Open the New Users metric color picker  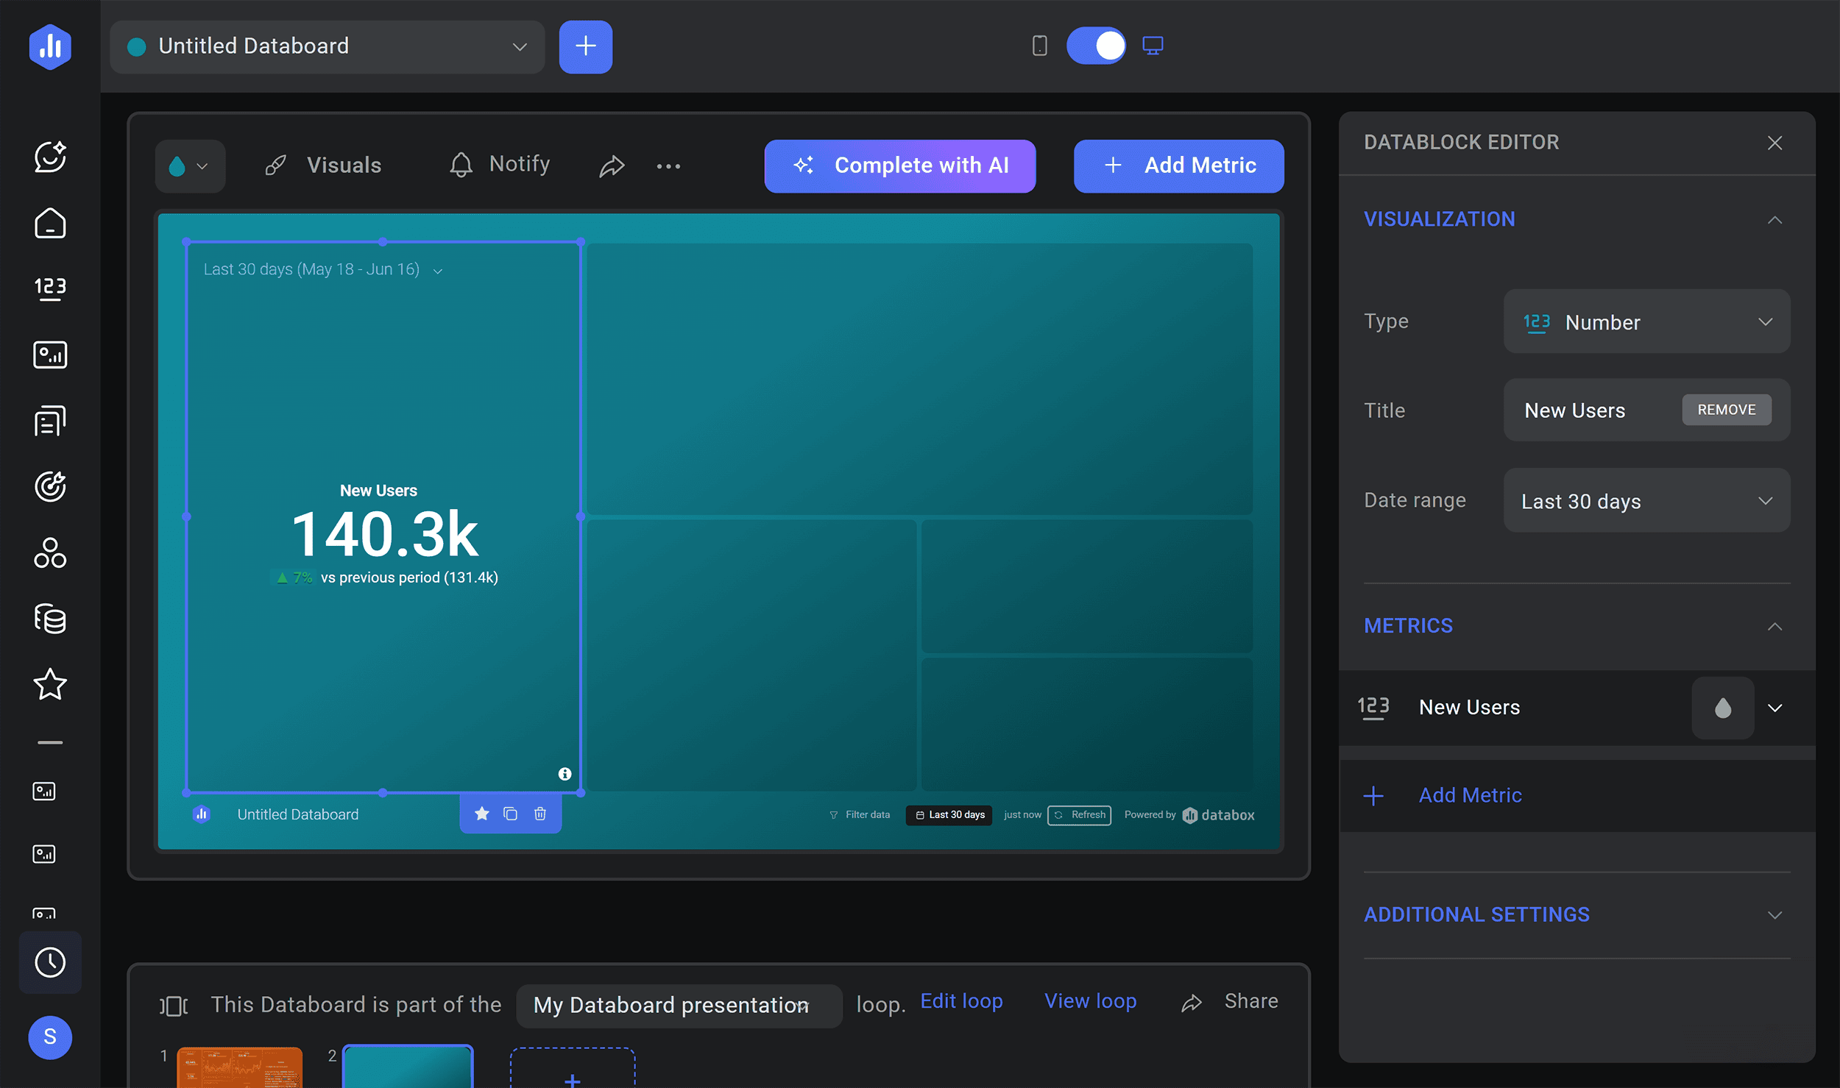1722,708
